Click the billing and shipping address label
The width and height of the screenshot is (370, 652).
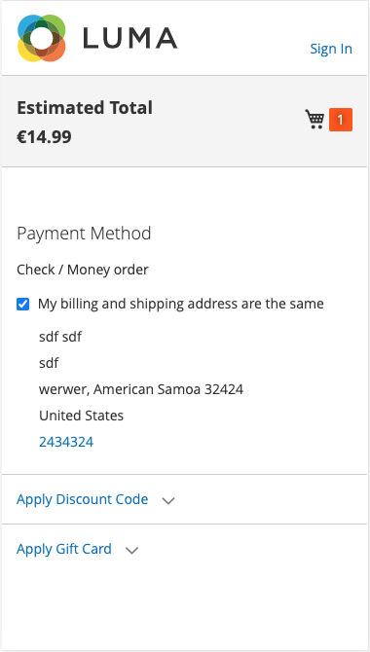[181, 304]
